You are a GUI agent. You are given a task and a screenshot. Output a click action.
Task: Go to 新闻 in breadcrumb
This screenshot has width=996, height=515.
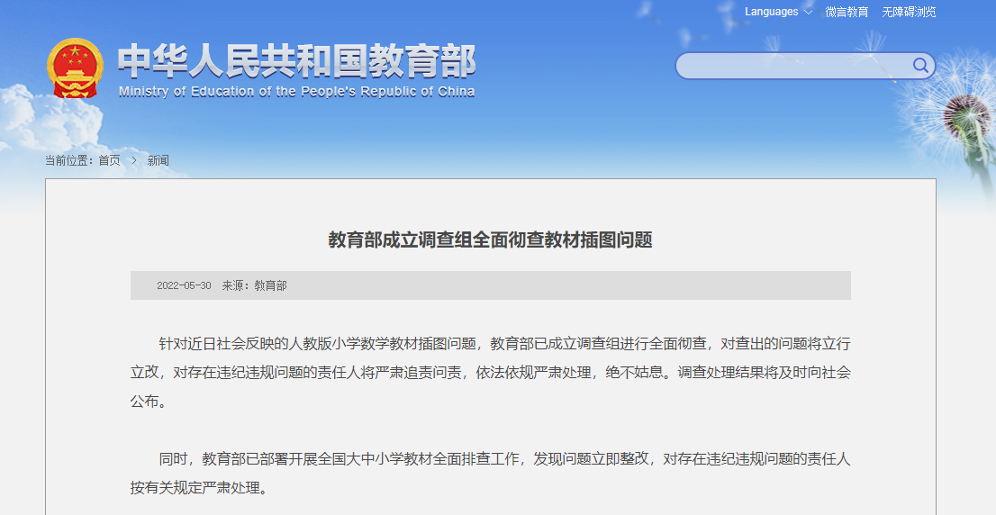[x=158, y=160]
